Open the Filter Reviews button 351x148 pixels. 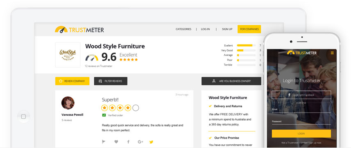(x=111, y=81)
